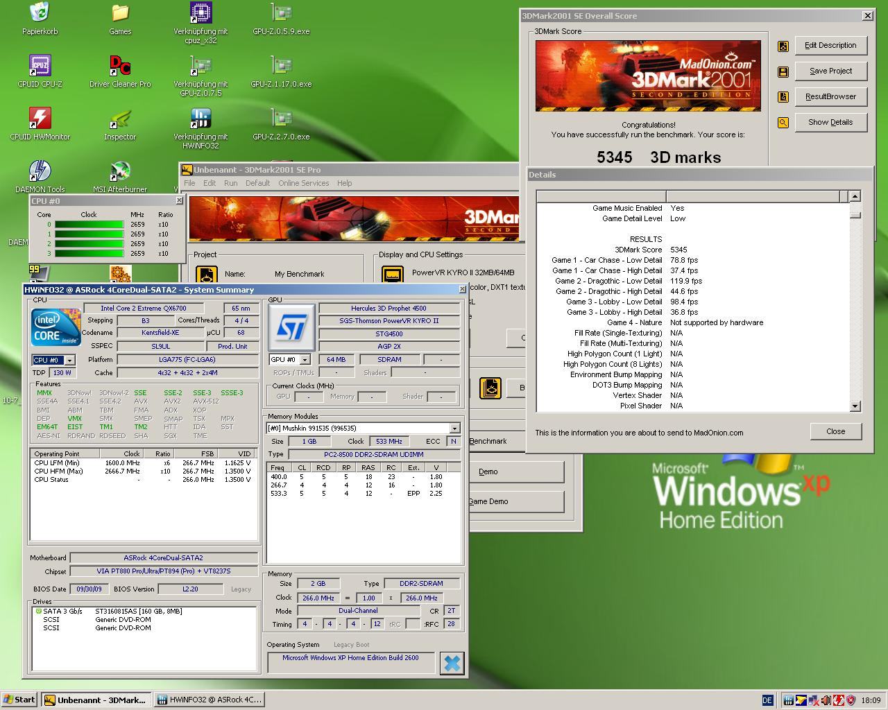This screenshot has width=888, height=710.
Task: Open the Online Services menu
Action: pos(304,183)
